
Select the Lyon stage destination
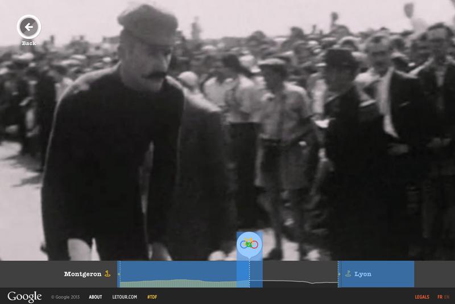pos(363,274)
